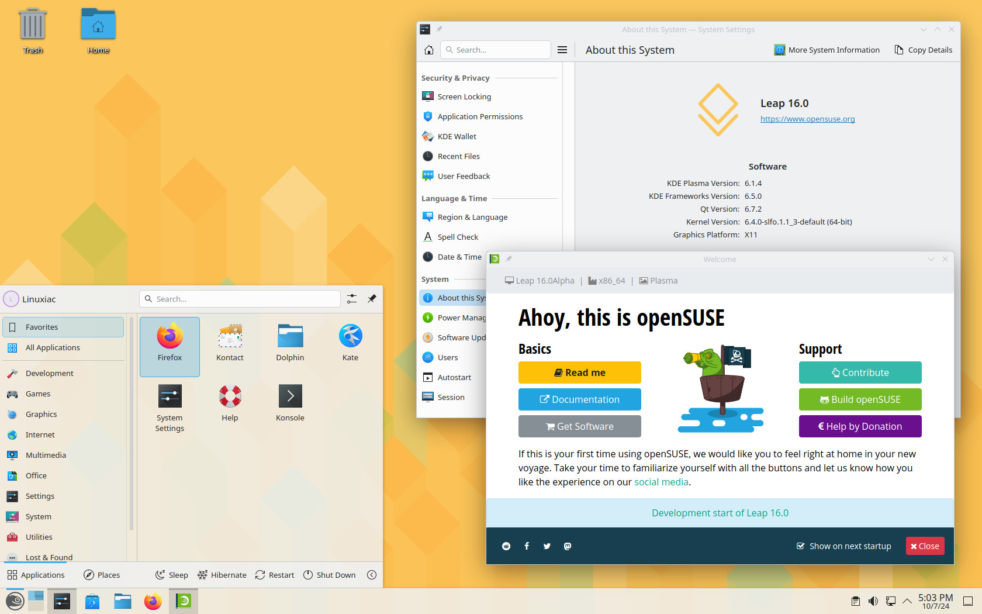Open the Twitter link in Welcome footer
The image size is (982, 614).
(547, 546)
